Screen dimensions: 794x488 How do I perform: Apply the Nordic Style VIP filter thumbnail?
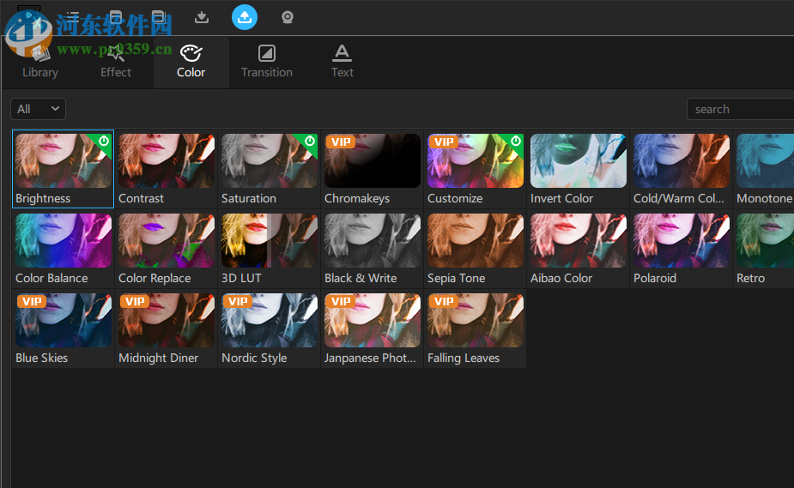click(270, 320)
